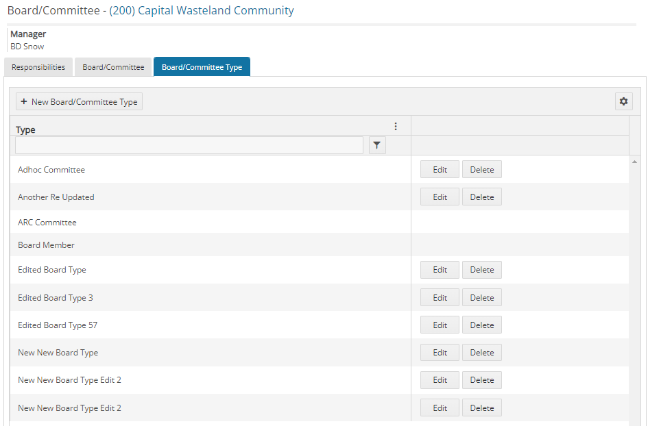648x426 pixels.
Task: Edit the Edited Board Type 3 row
Action: coord(440,297)
